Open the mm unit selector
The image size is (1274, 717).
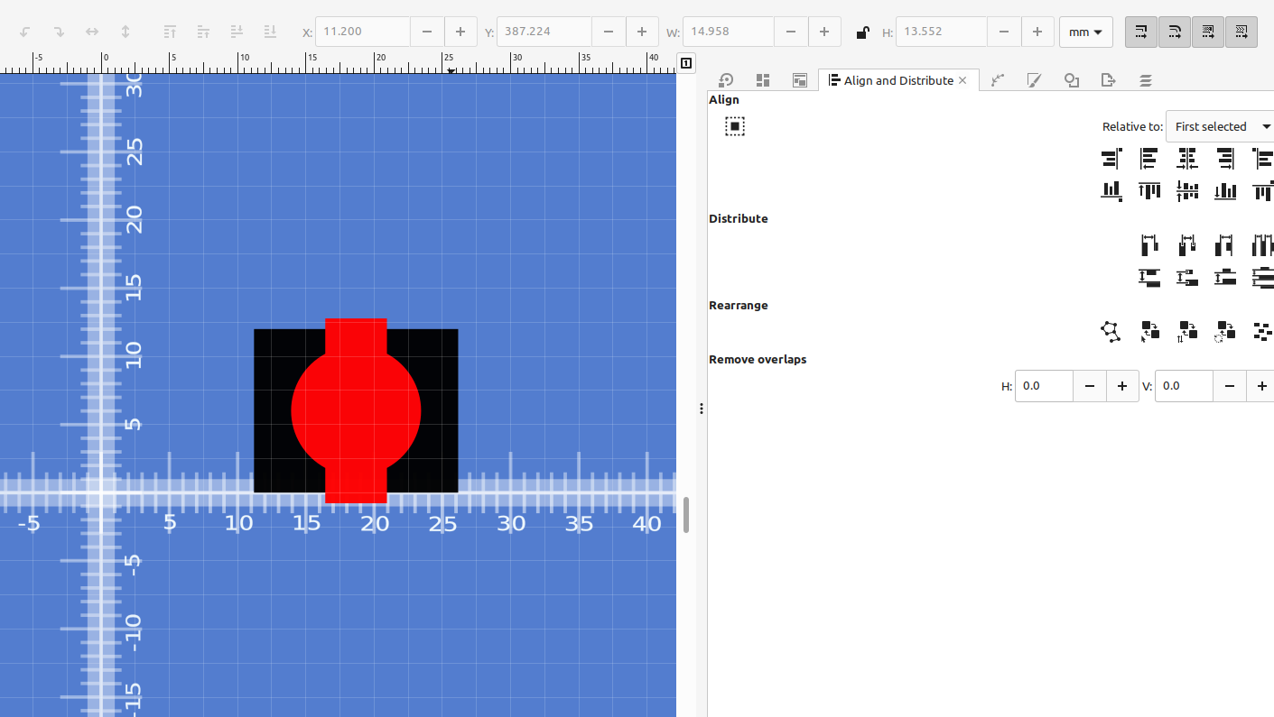pyautogui.click(x=1085, y=32)
